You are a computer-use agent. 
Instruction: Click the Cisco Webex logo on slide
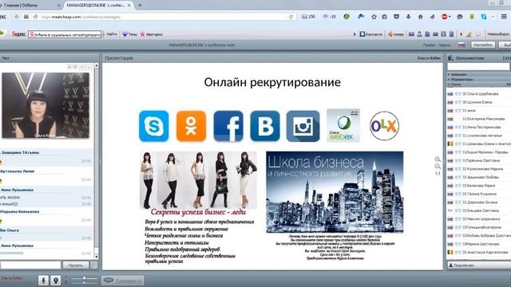(343, 125)
